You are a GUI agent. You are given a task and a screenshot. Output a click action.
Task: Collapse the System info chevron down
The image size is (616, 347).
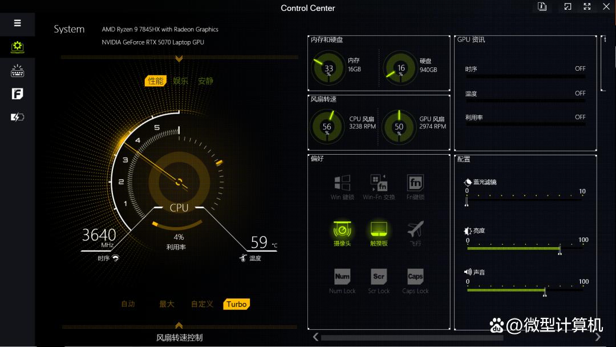[179, 58]
